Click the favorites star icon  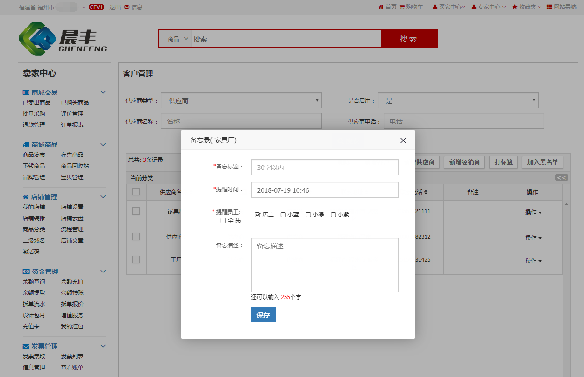click(x=515, y=7)
